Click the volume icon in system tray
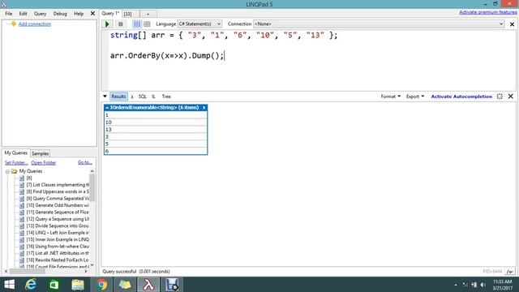 (x=483, y=285)
